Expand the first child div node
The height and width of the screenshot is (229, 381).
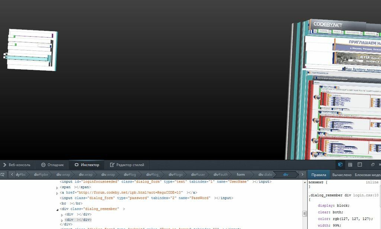[62, 215]
